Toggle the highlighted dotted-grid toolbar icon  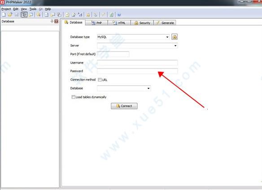[x=24, y=15]
